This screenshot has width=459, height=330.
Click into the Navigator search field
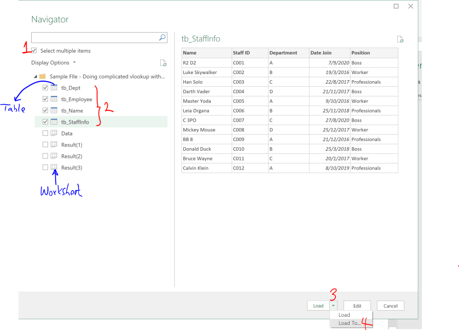94,38
